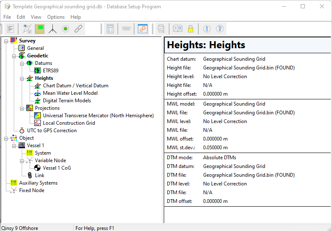Click the printer preview toolbar icon
The height and width of the screenshot is (232, 332).
click(x=161, y=29)
